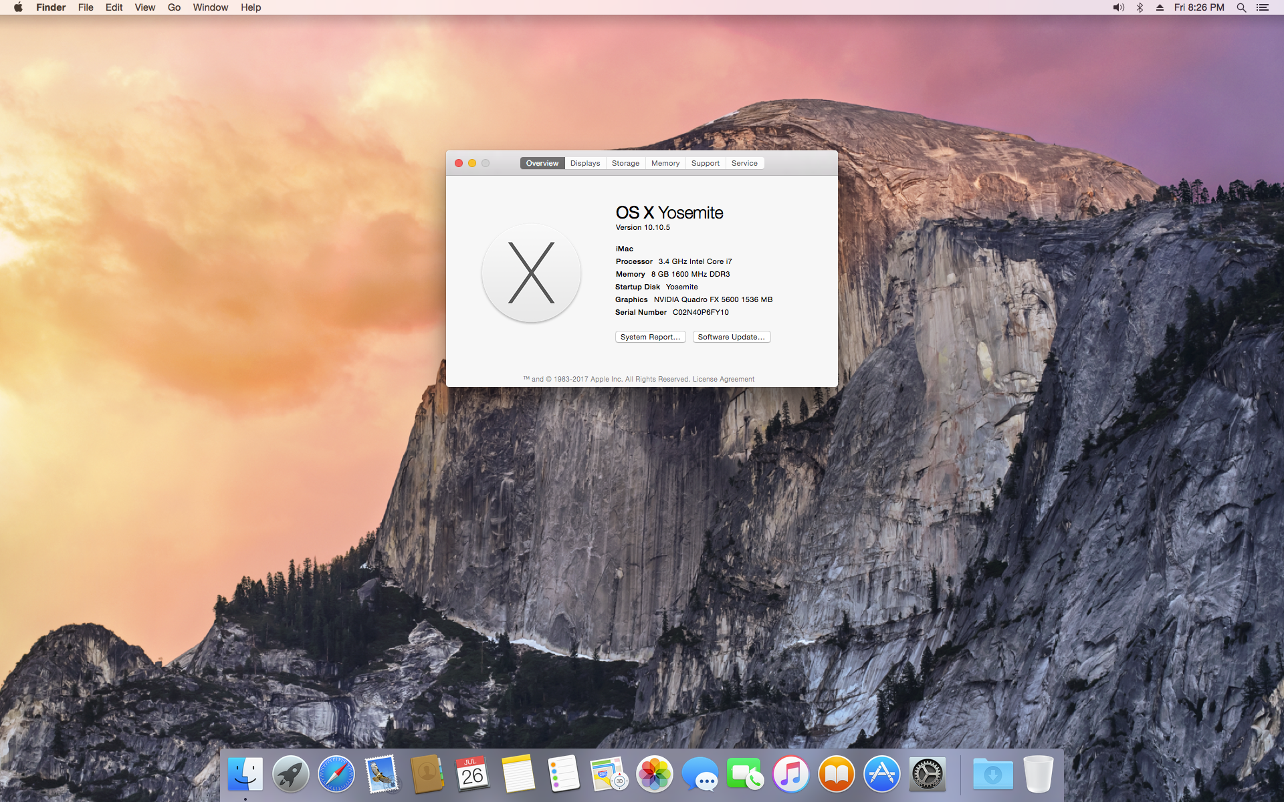Close the About This Mac window

tap(459, 163)
